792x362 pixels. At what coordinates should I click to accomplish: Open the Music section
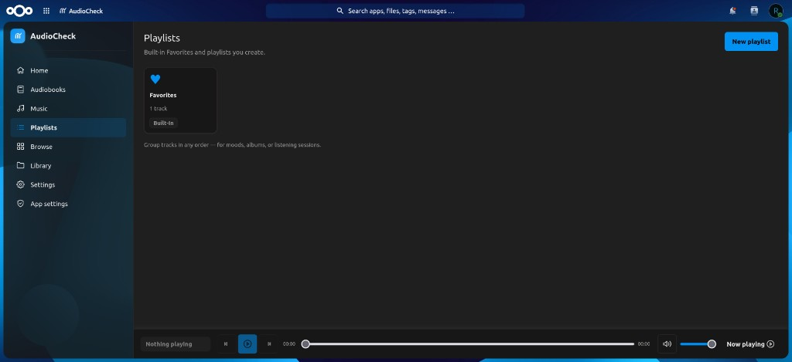click(x=68, y=108)
